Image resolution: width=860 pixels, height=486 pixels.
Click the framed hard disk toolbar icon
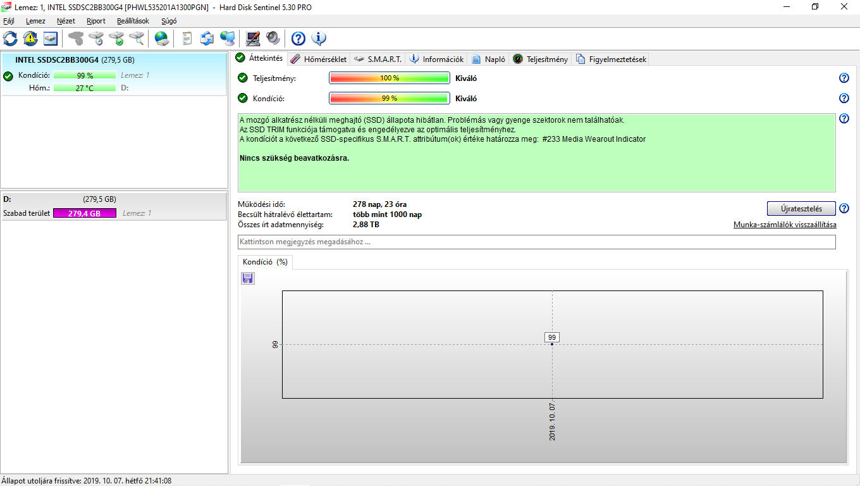pyautogui.click(x=51, y=39)
